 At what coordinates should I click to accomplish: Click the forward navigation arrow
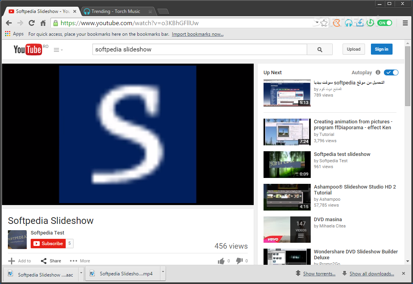[20, 23]
